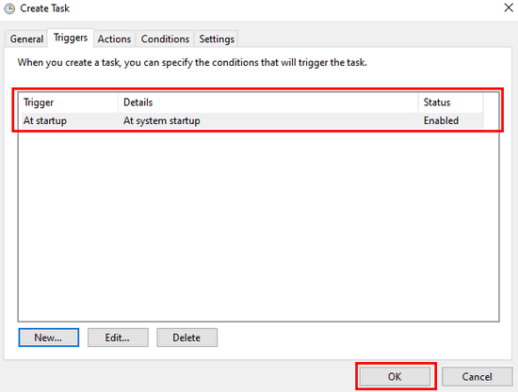Click the Delete button
This screenshot has height=392, width=518.
187,337
